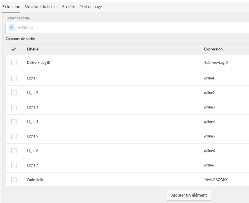Image resolution: width=249 pixels, height=203 pixels.
Task: Check the Delivery Log ID row checkbox
Action: pos(14,63)
